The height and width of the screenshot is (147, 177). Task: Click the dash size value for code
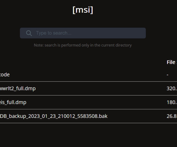[168, 75]
